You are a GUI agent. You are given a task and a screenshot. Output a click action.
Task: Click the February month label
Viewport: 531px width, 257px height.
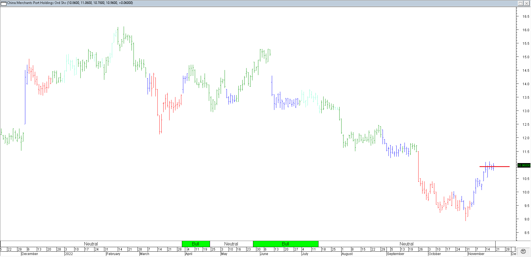coord(113,254)
